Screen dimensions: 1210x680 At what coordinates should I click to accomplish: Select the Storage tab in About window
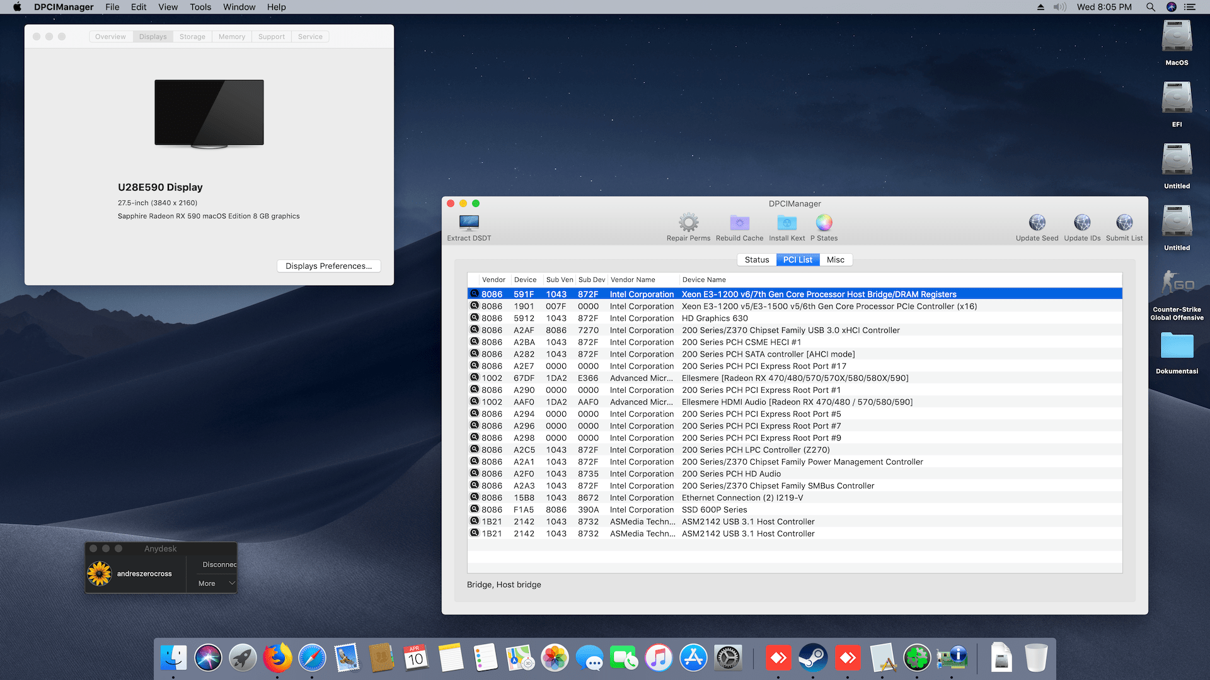[192, 37]
